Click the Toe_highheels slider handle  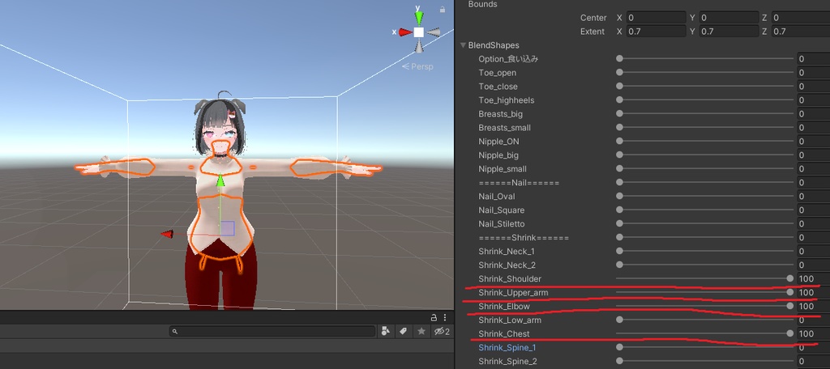point(619,100)
